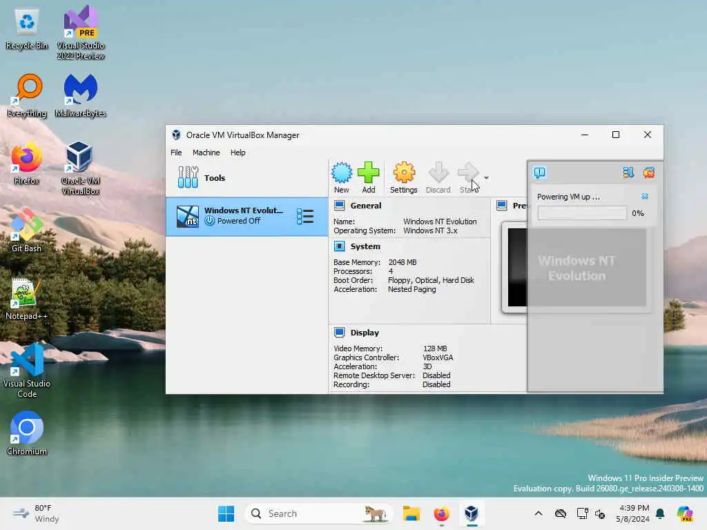This screenshot has width=707, height=530.
Task: Open the File menu
Action: coord(176,153)
